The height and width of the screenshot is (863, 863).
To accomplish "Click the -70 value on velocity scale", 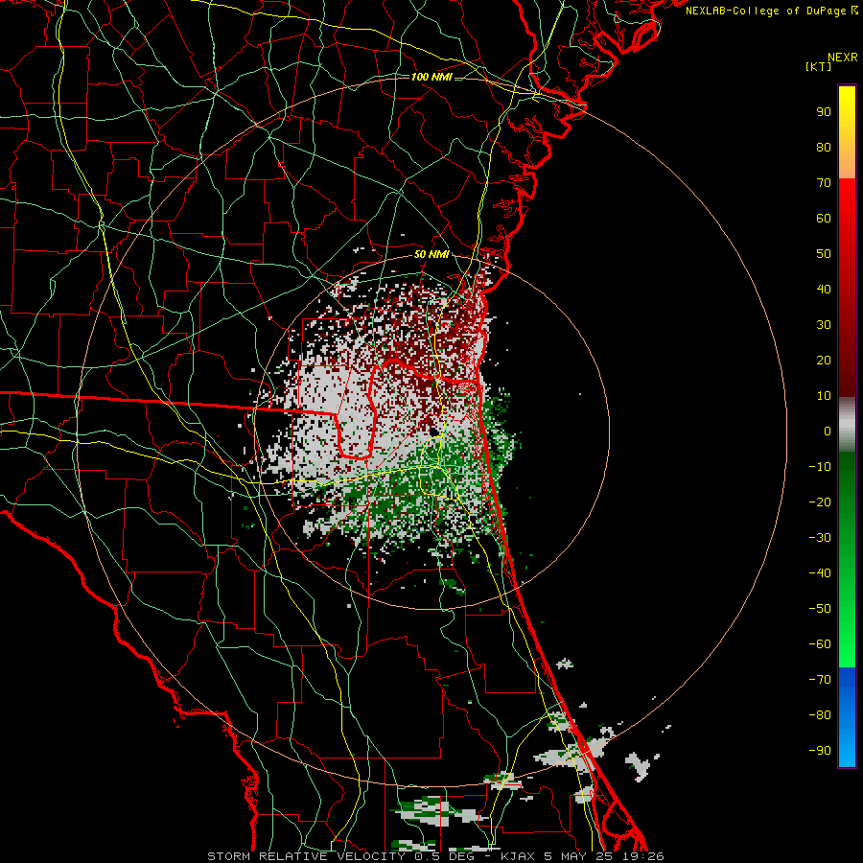I will [x=820, y=680].
